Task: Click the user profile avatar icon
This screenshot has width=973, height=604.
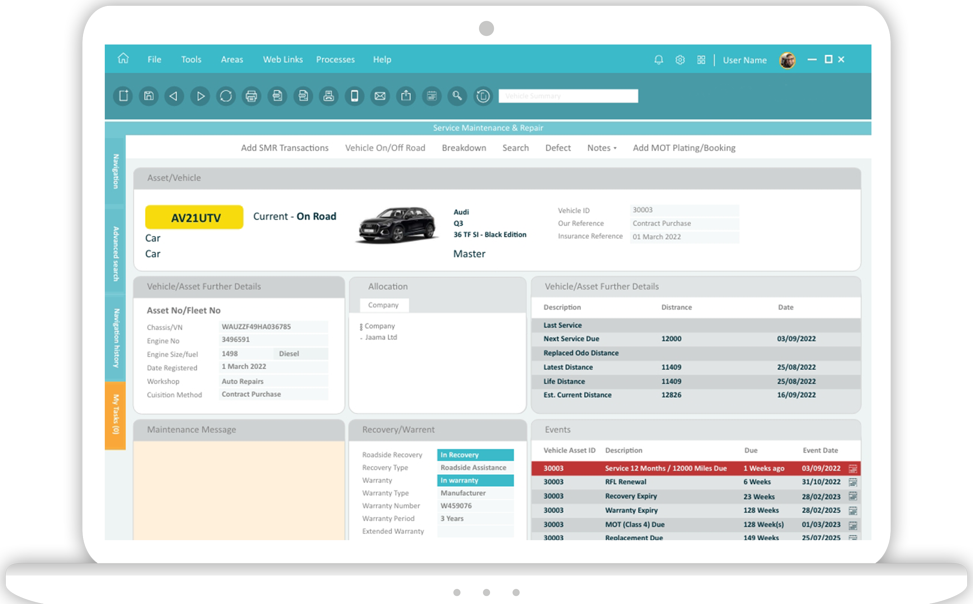Action: 786,59
